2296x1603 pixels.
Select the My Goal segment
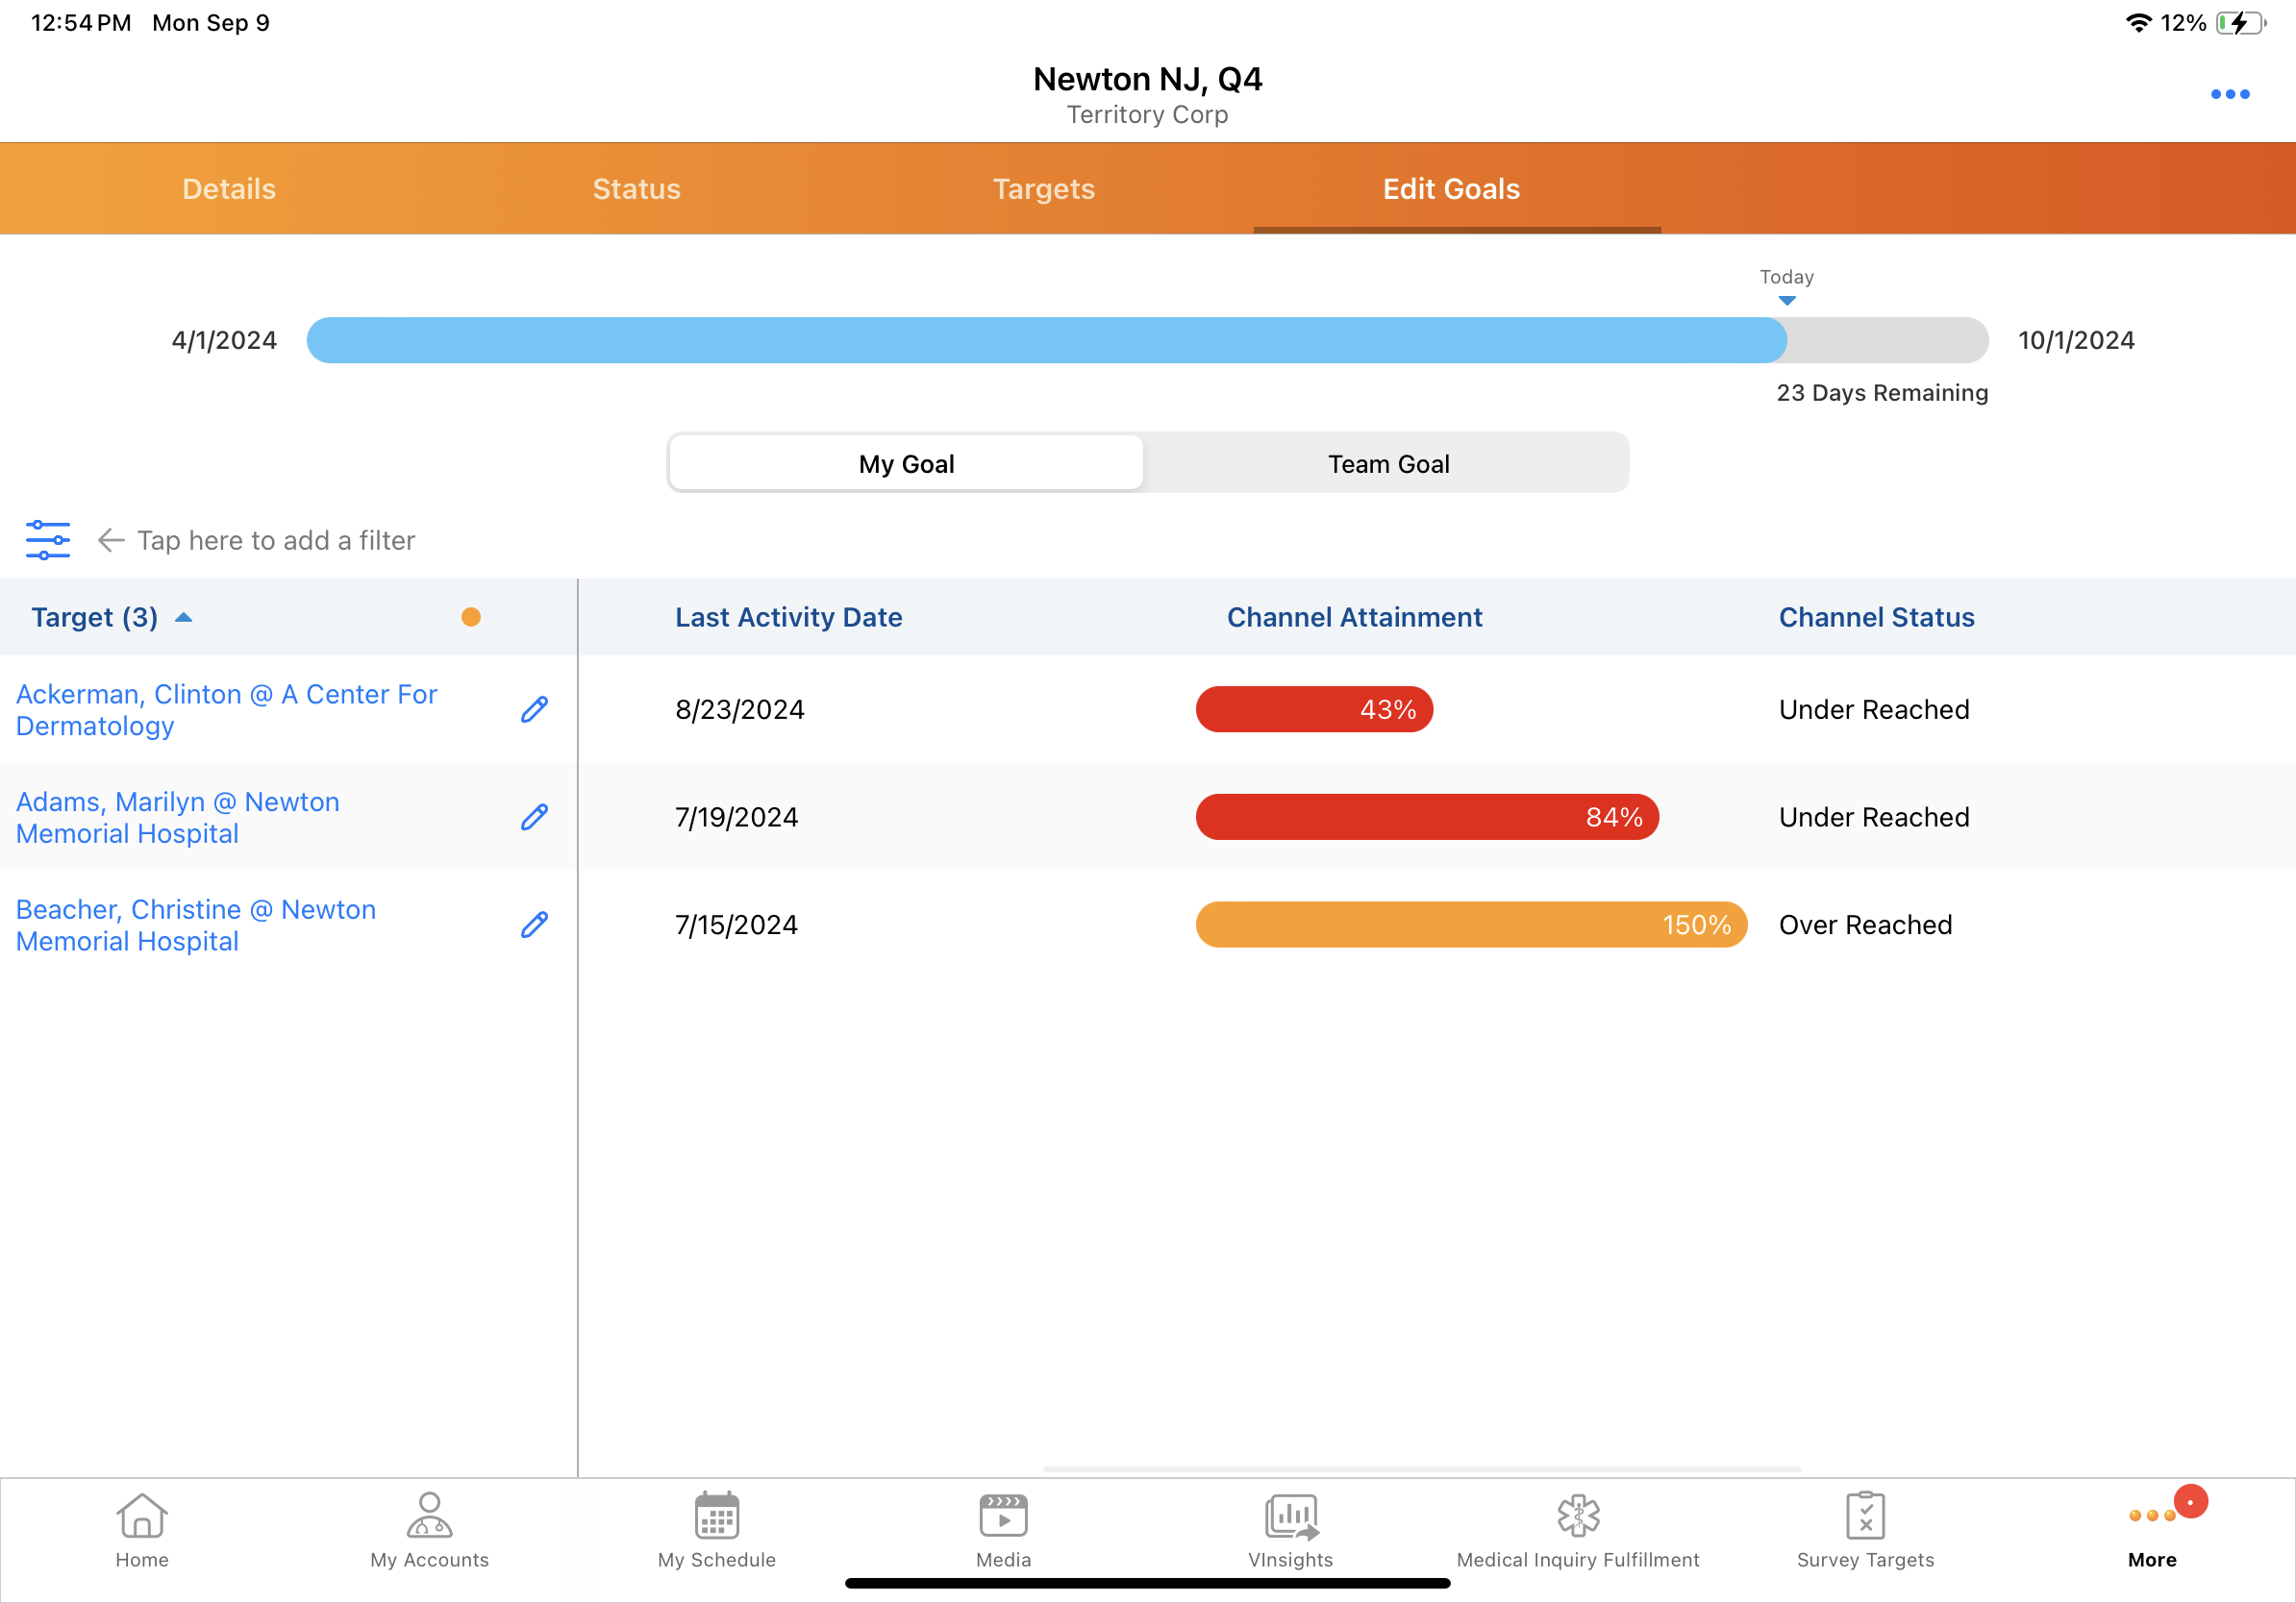(906, 464)
